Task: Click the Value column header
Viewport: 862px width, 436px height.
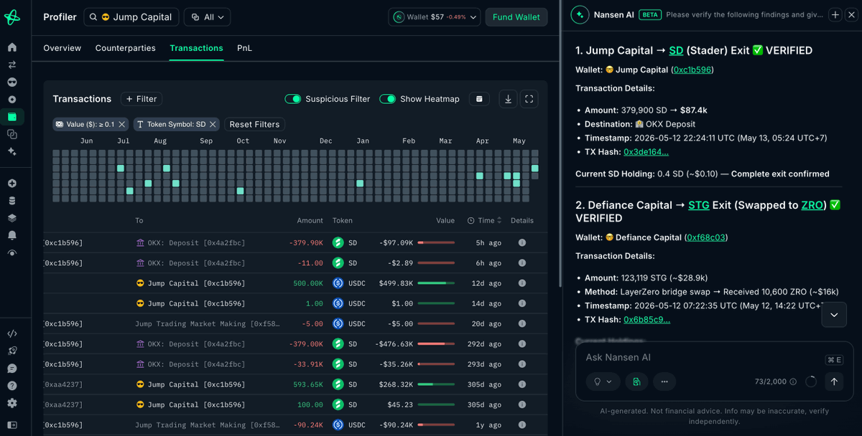Action: point(445,221)
